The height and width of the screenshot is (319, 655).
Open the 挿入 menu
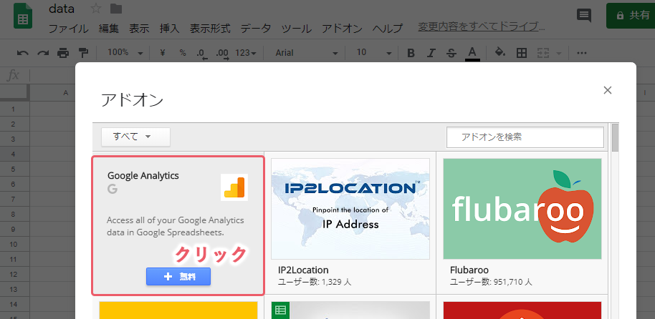pos(170,29)
